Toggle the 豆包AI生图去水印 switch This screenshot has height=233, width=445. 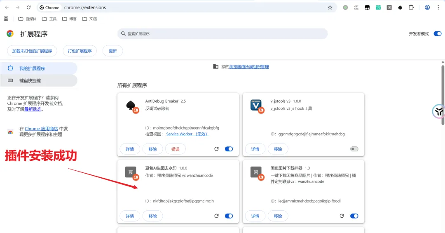tap(229, 216)
